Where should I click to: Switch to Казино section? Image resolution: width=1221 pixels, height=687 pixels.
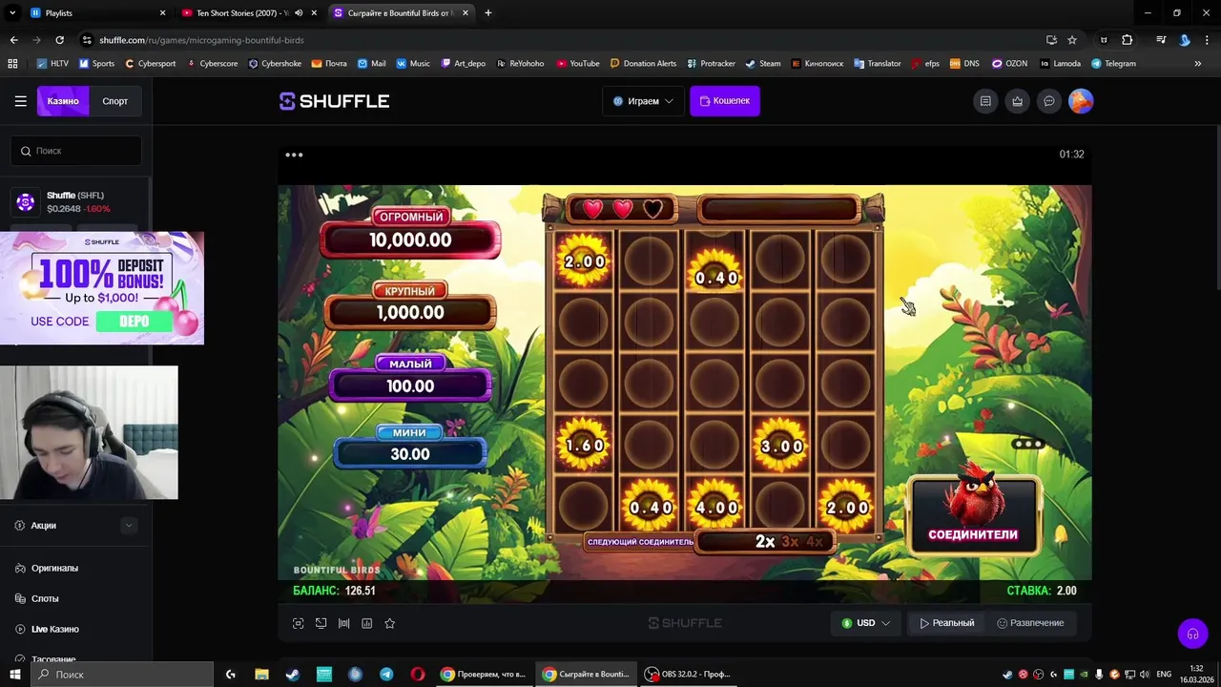(x=63, y=101)
